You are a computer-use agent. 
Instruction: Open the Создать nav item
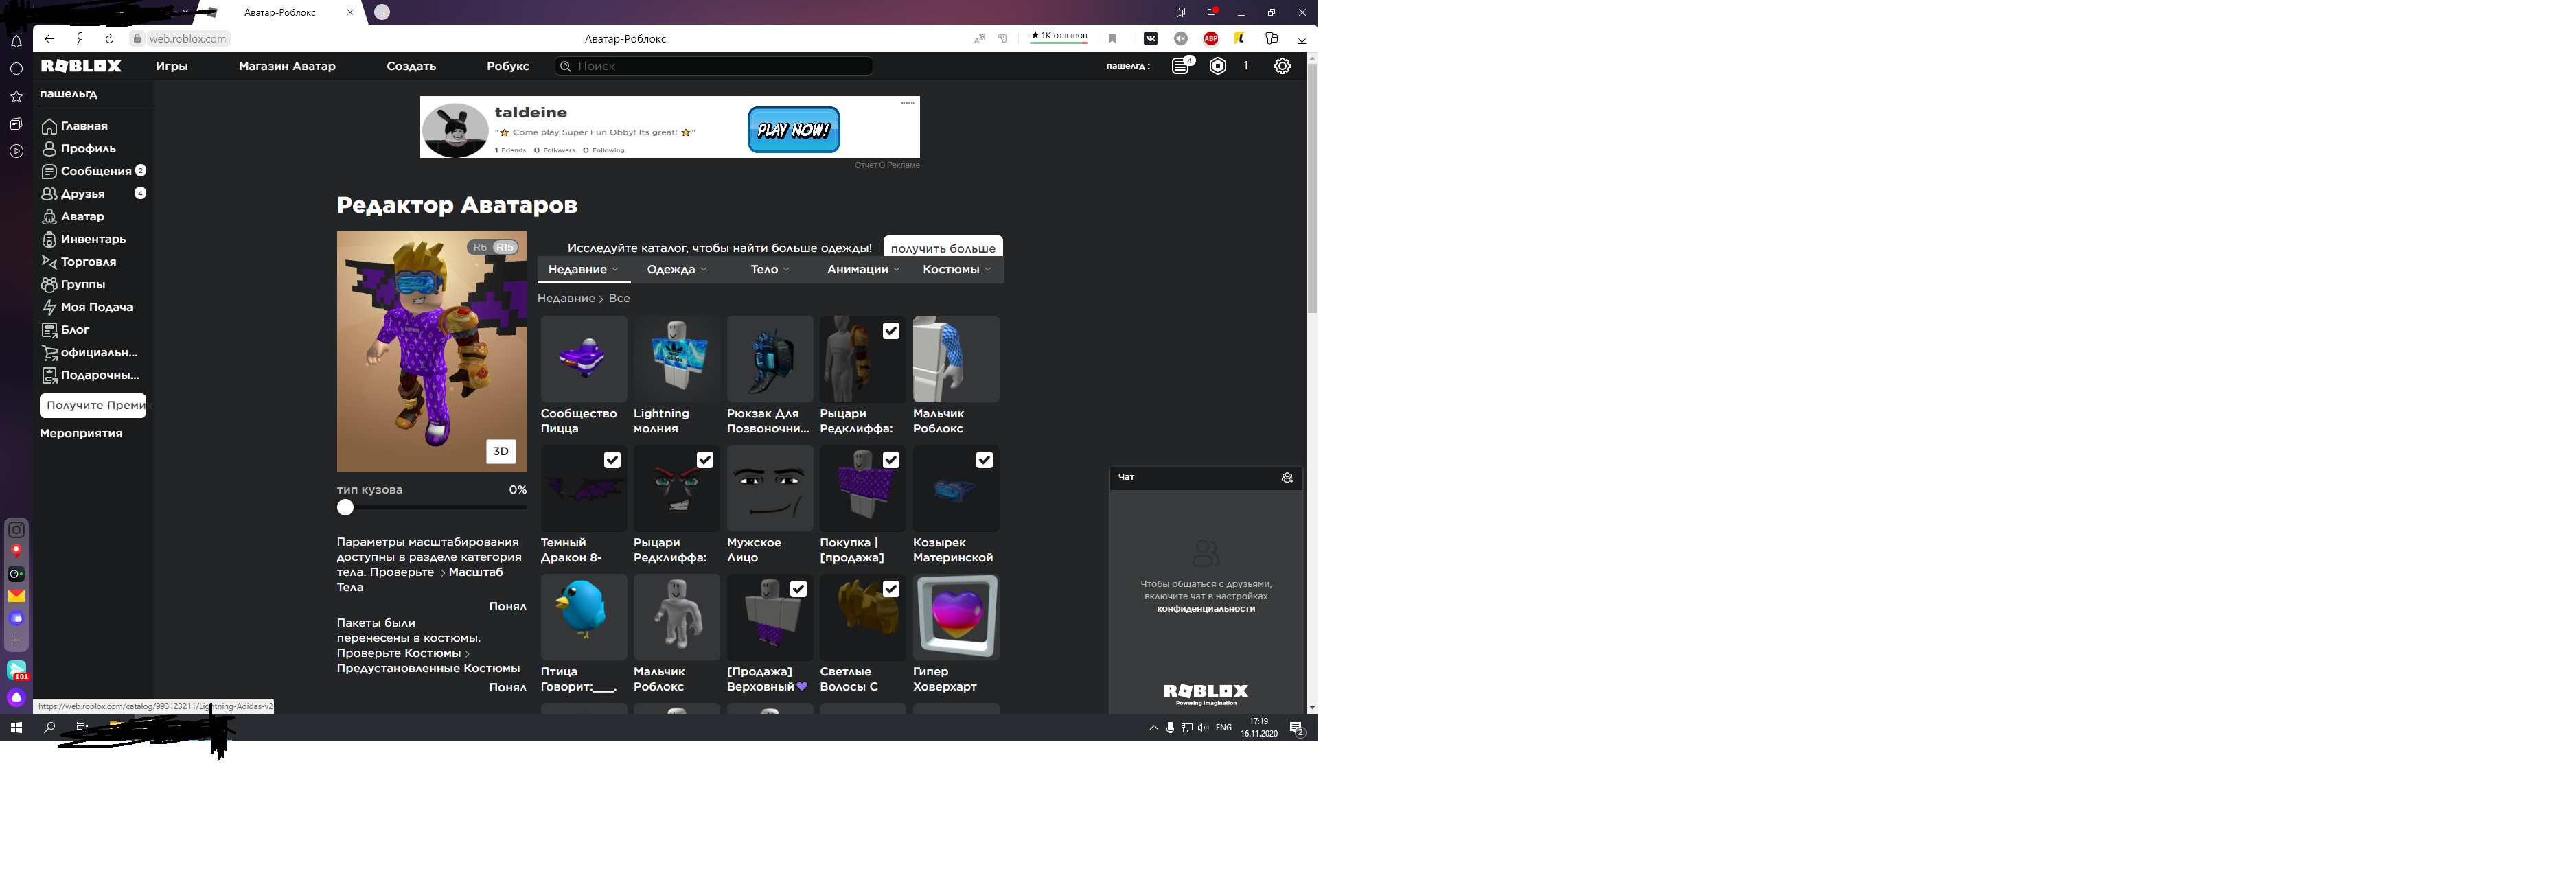pyautogui.click(x=411, y=66)
